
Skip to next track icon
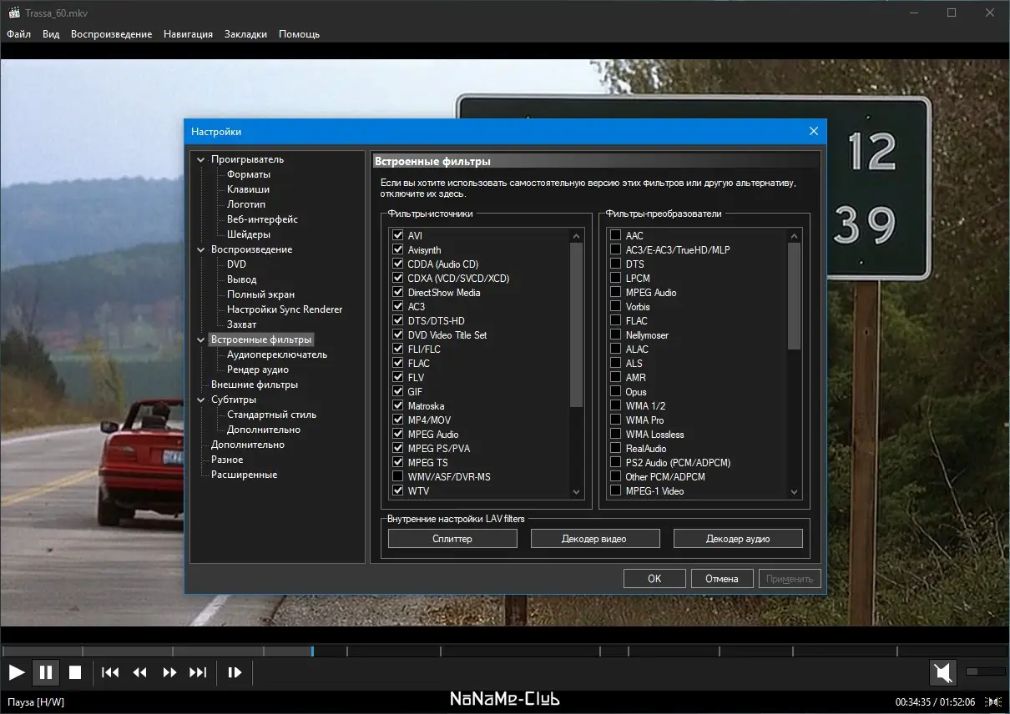pos(198,672)
